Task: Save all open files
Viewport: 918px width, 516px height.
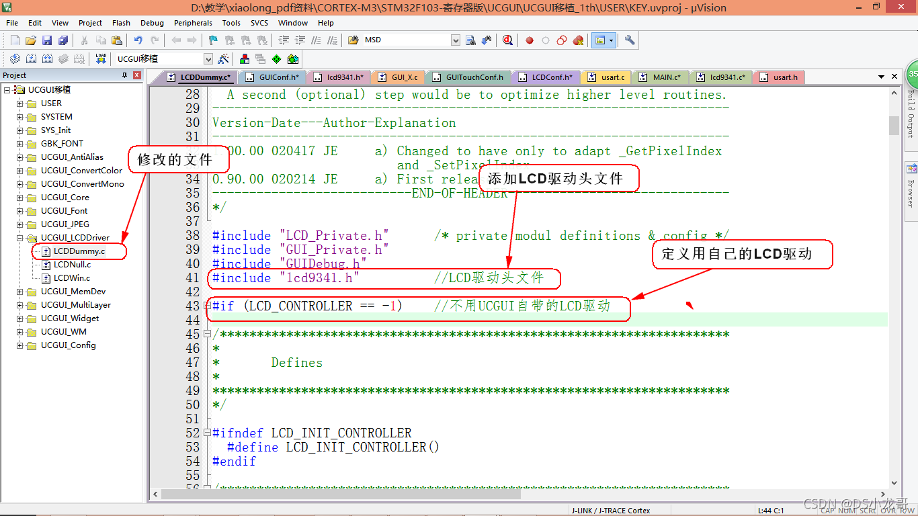Action: pyautogui.click(x=64, y=40)
